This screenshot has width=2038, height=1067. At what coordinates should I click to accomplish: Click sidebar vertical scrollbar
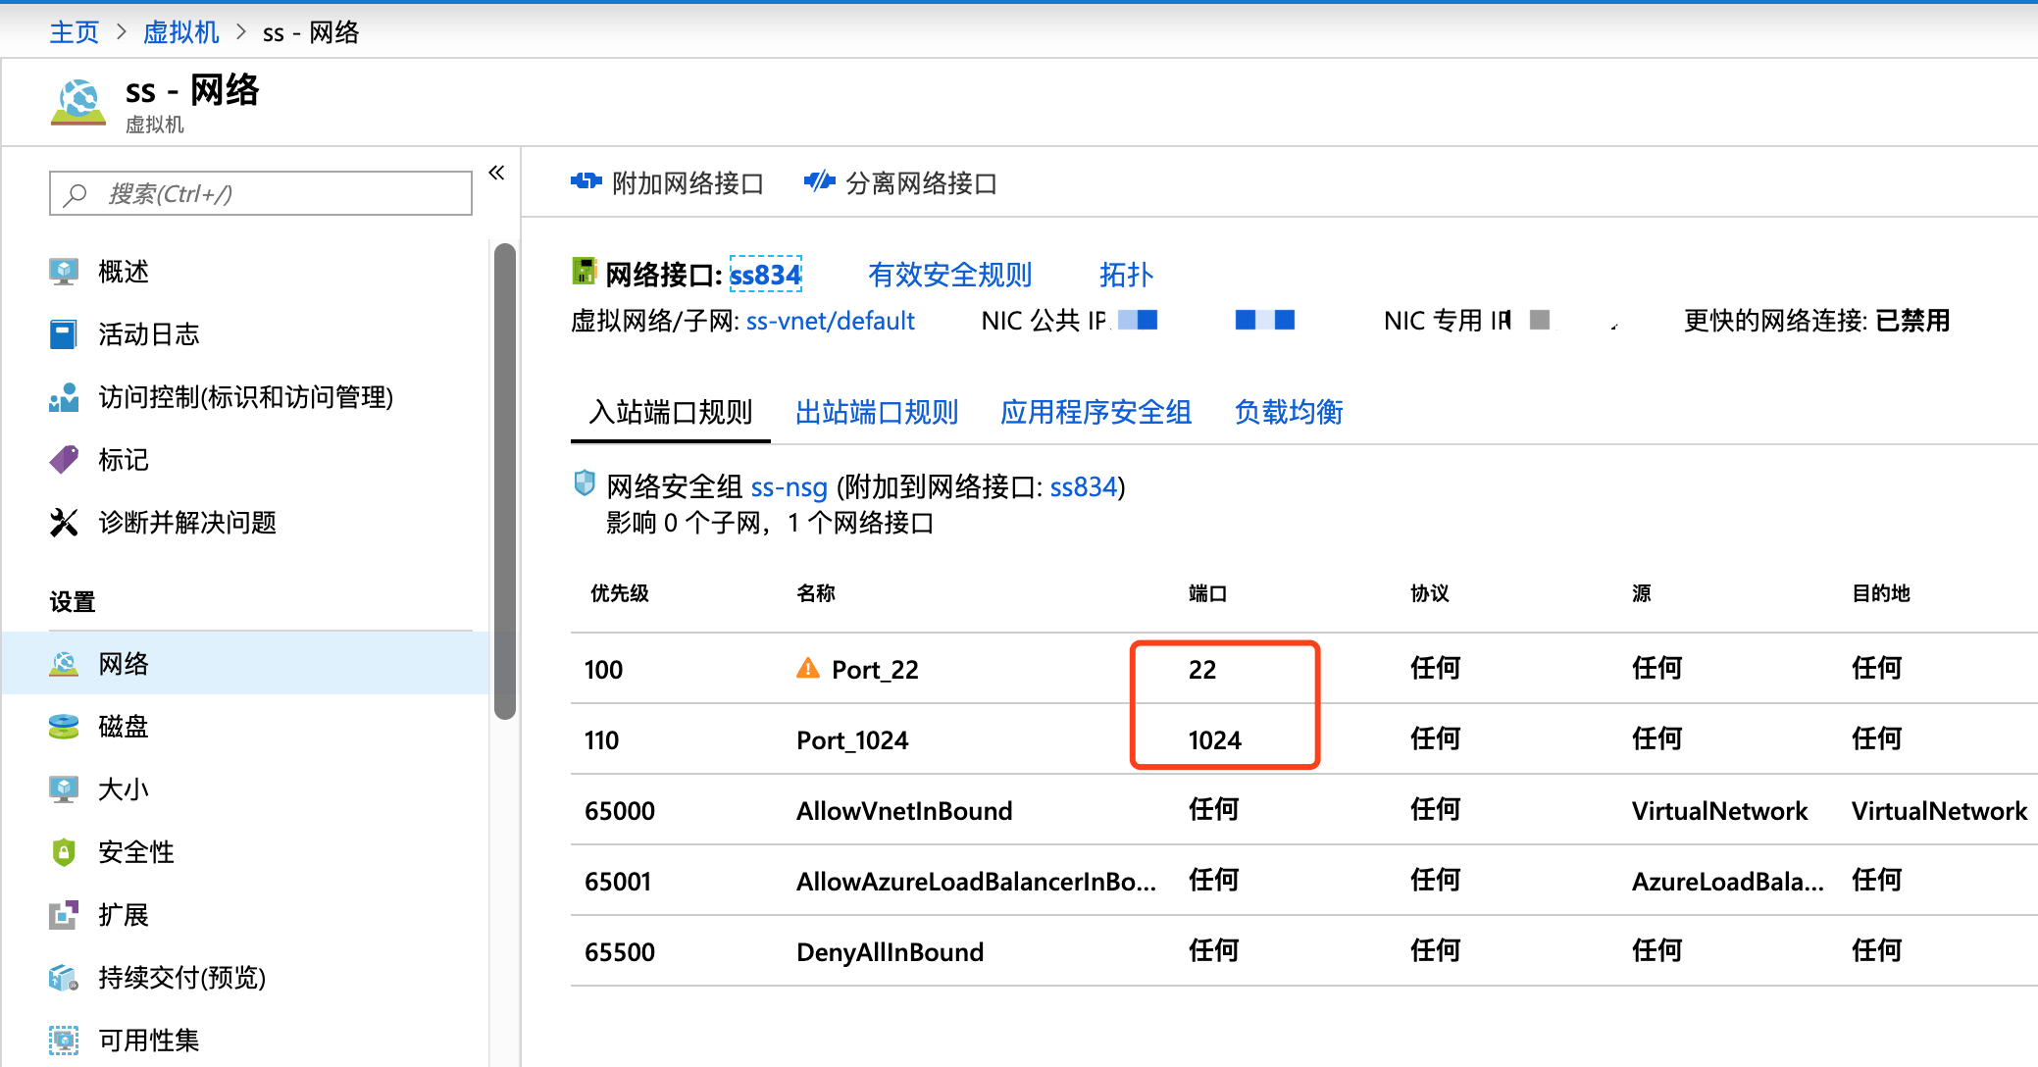coord(505,481)
